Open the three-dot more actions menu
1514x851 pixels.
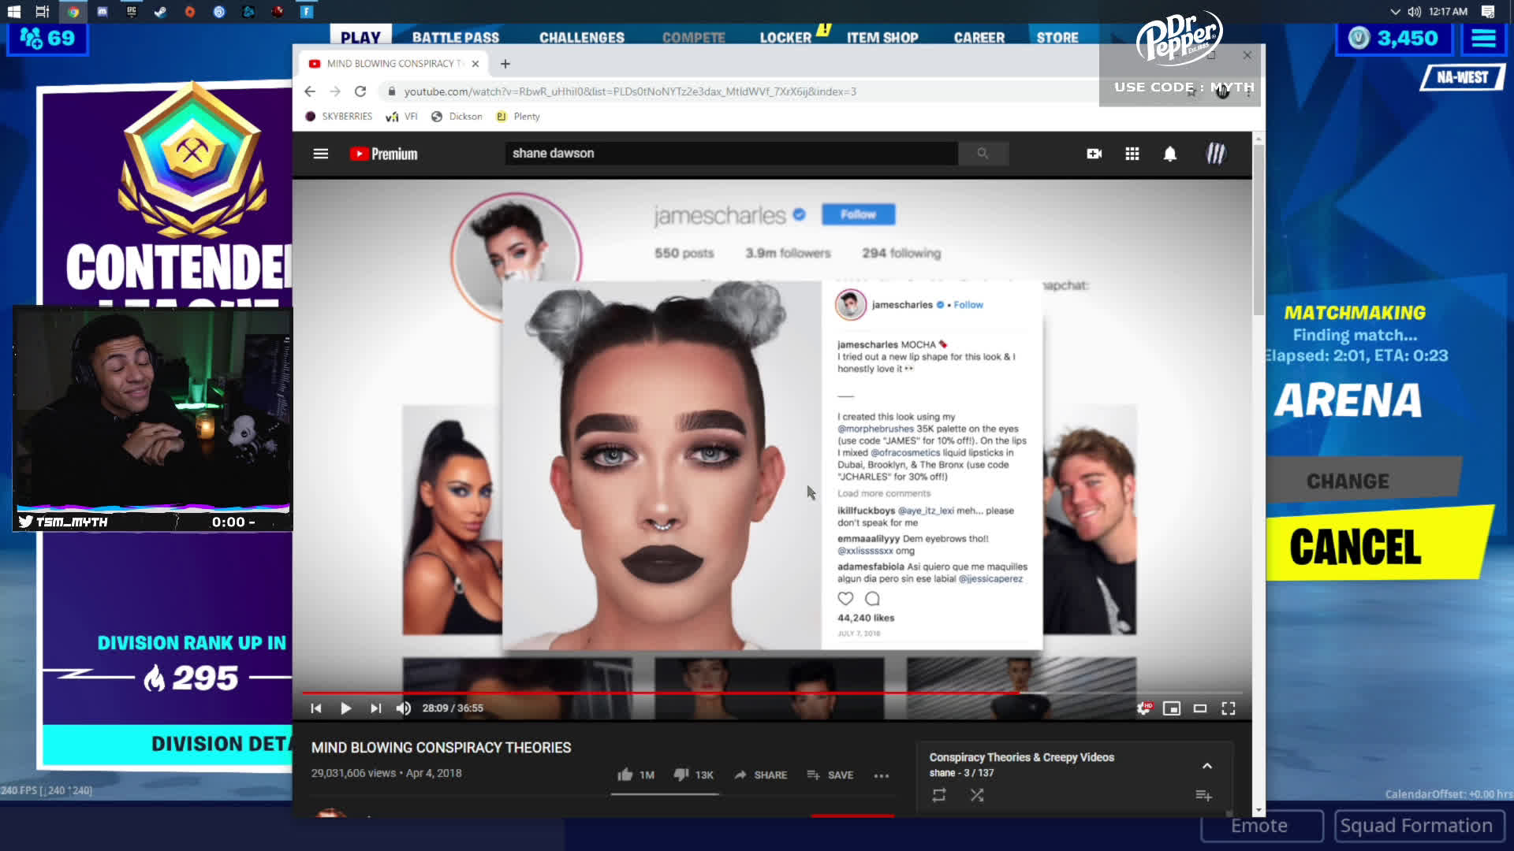click(x=881, y=775)
